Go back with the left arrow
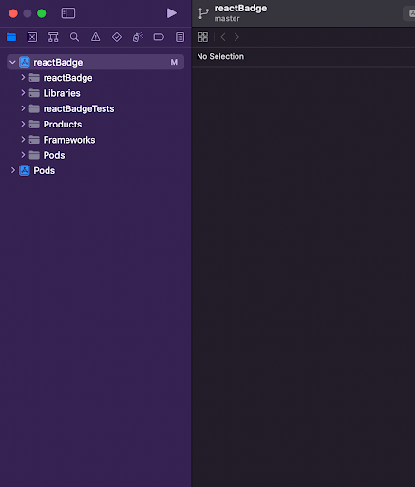 [223, 37]
